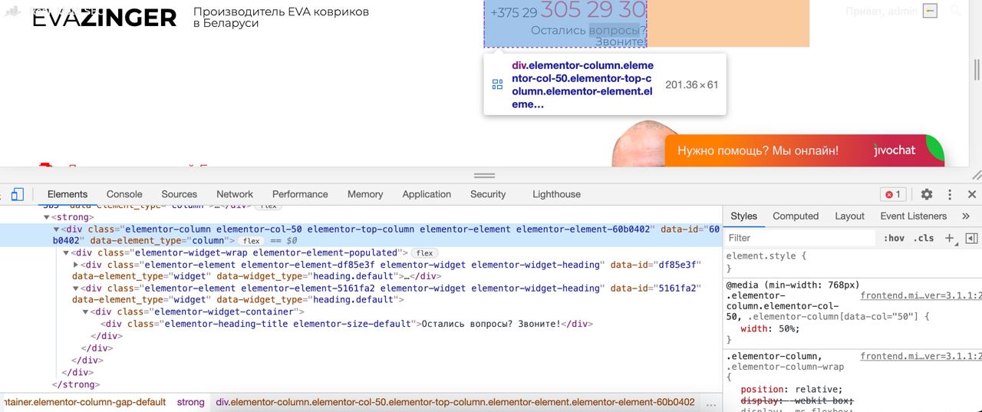
Task: Toggle the flex badge on the elementor-widget-wrap div
Action: (x=425, y=253)
